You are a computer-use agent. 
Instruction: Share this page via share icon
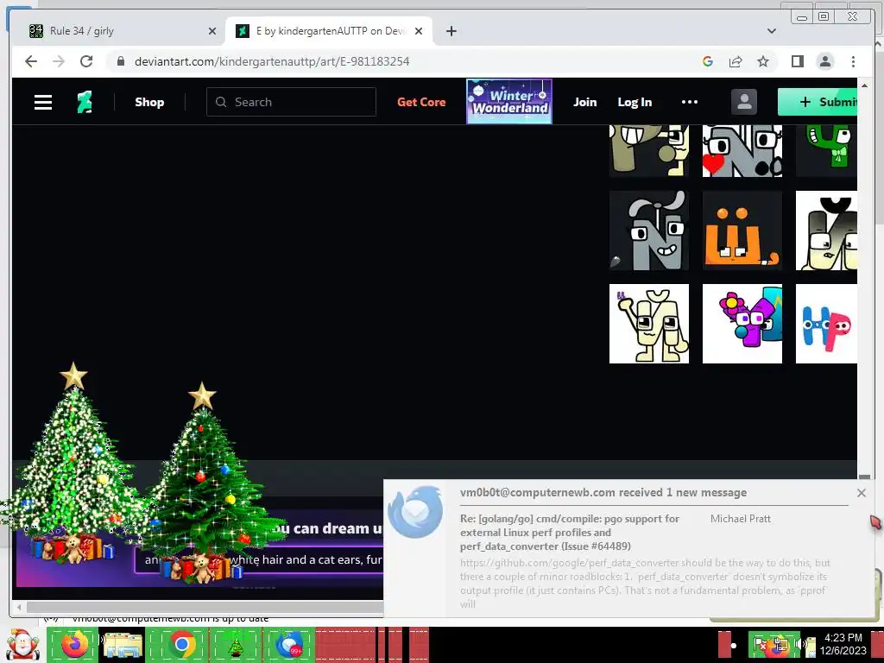coord(736,61)
